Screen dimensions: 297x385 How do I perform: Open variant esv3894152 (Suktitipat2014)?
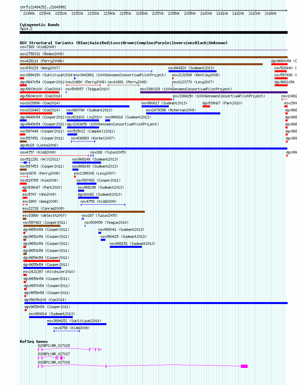click(74, 321)
